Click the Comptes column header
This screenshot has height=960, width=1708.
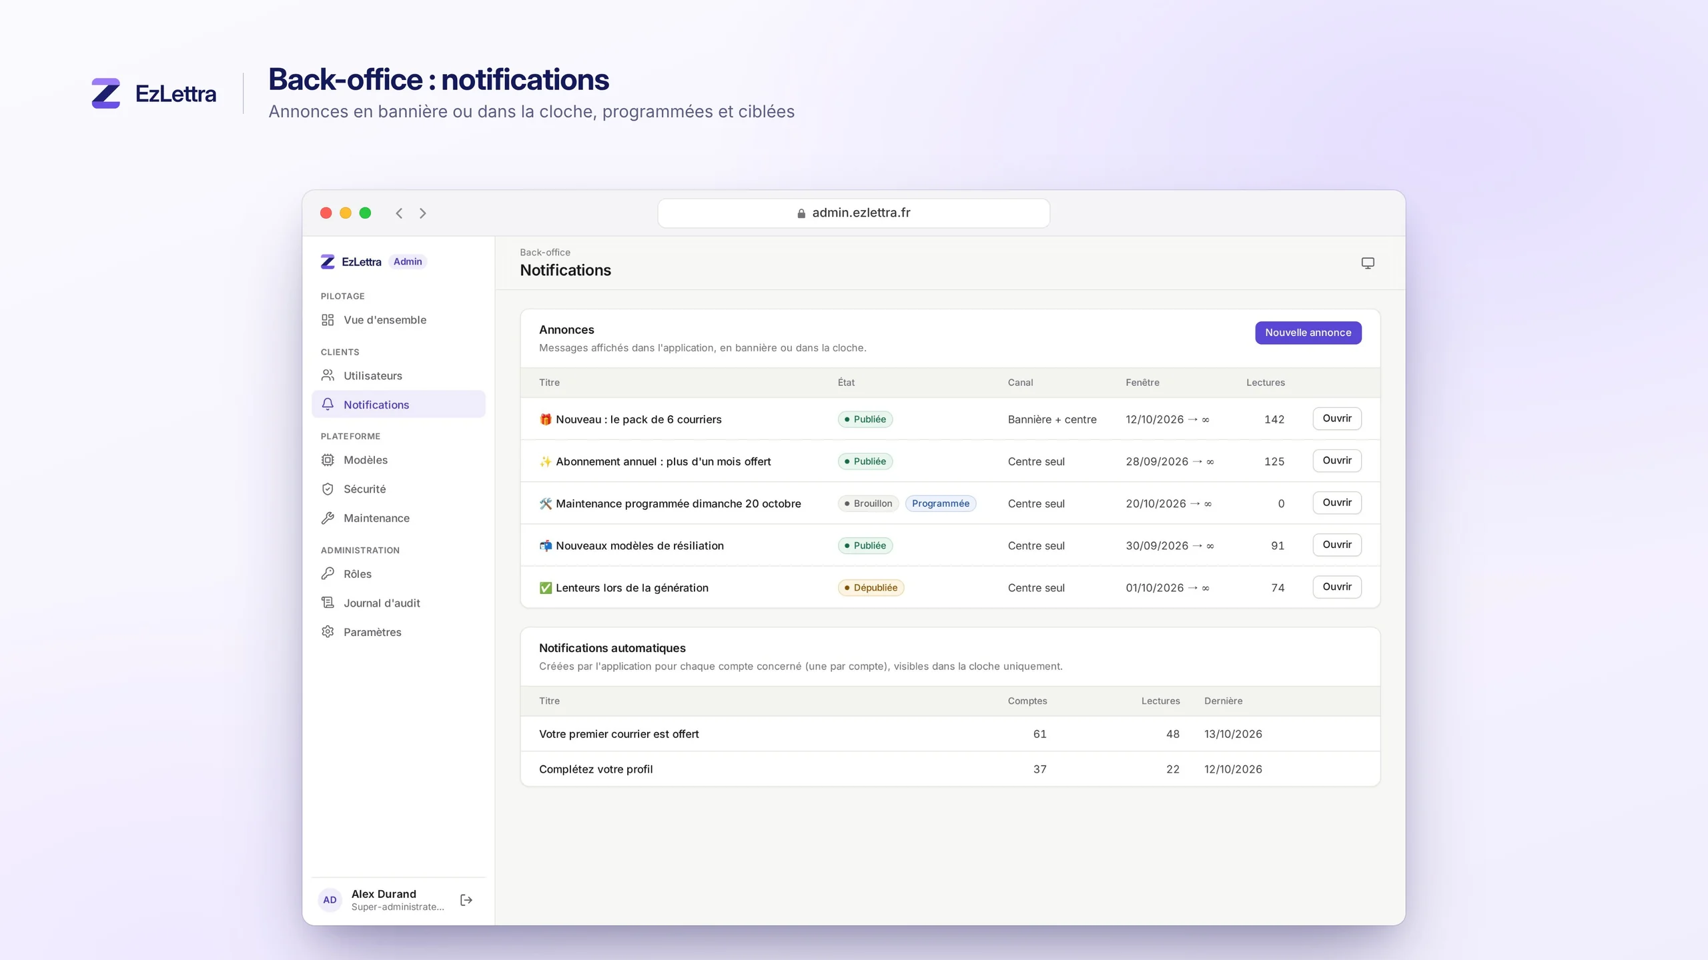[x=1027, y=701]
